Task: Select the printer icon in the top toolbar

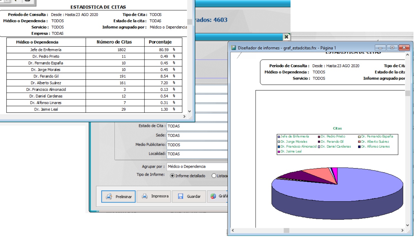Action: point(28,1)
